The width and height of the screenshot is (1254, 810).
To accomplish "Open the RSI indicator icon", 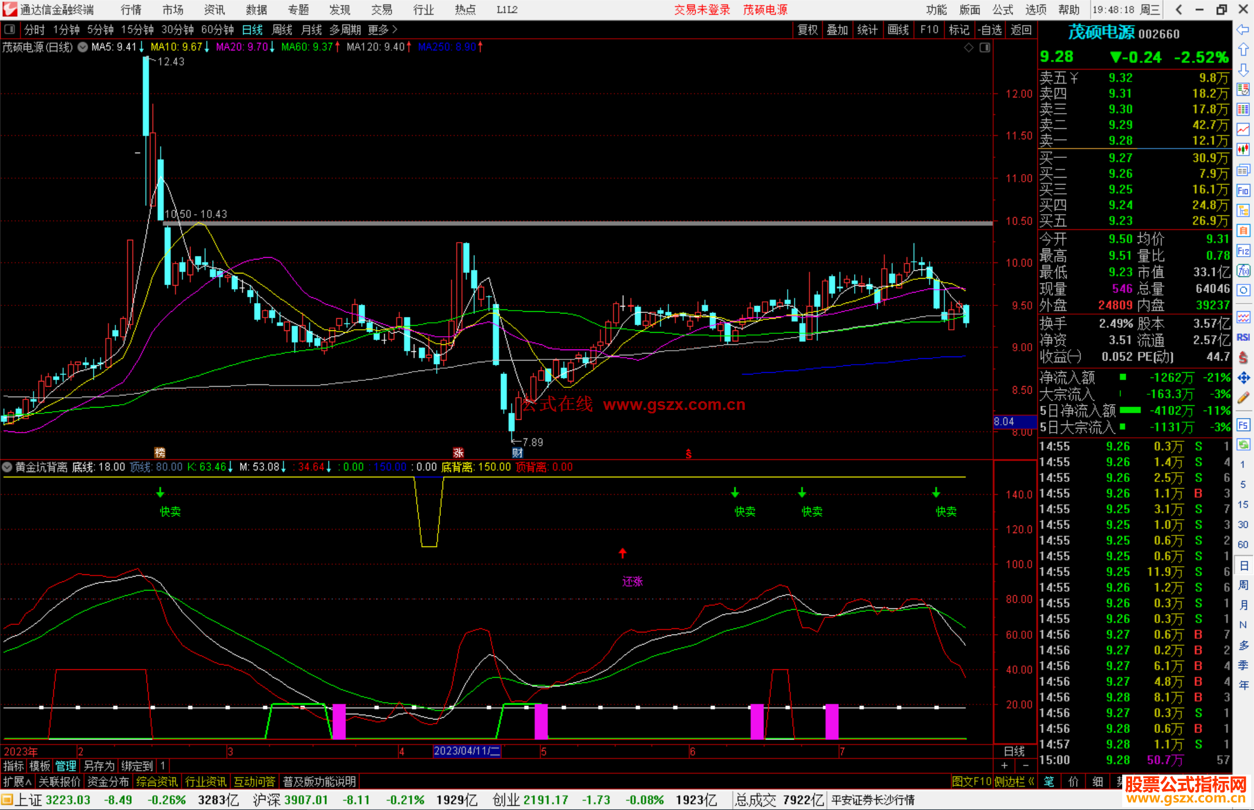I will click(1243, 337).
